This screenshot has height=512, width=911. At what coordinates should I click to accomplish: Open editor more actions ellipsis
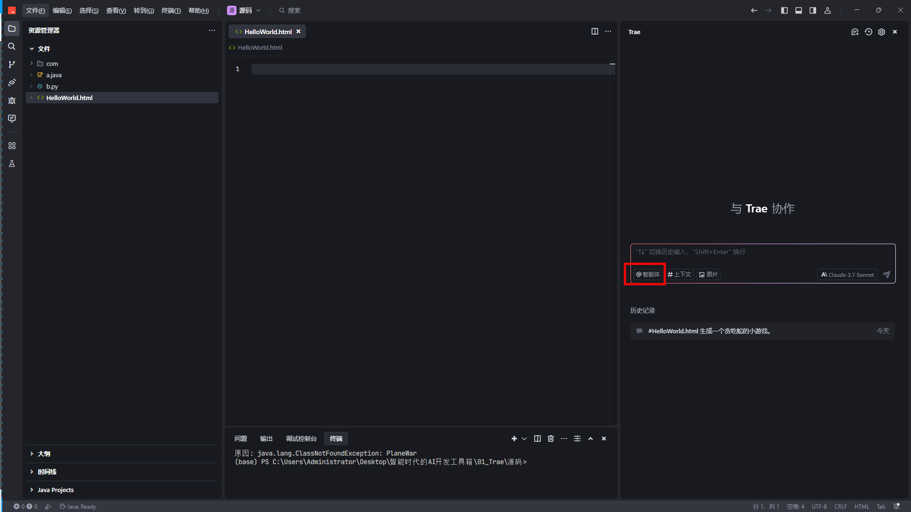tap(608, 31)
